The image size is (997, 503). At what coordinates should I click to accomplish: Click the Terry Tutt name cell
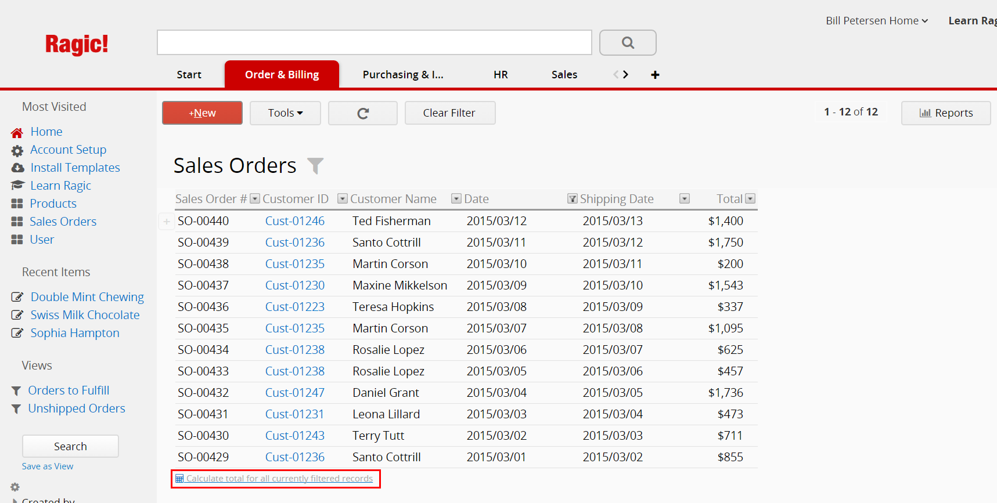point(378,436)
